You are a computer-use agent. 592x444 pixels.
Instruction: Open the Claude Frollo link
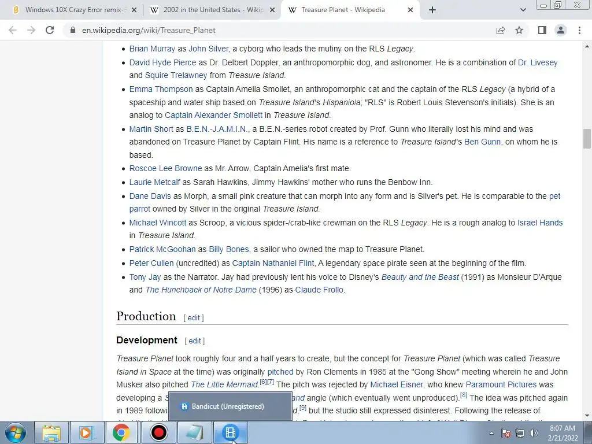(x=319, y=290)
